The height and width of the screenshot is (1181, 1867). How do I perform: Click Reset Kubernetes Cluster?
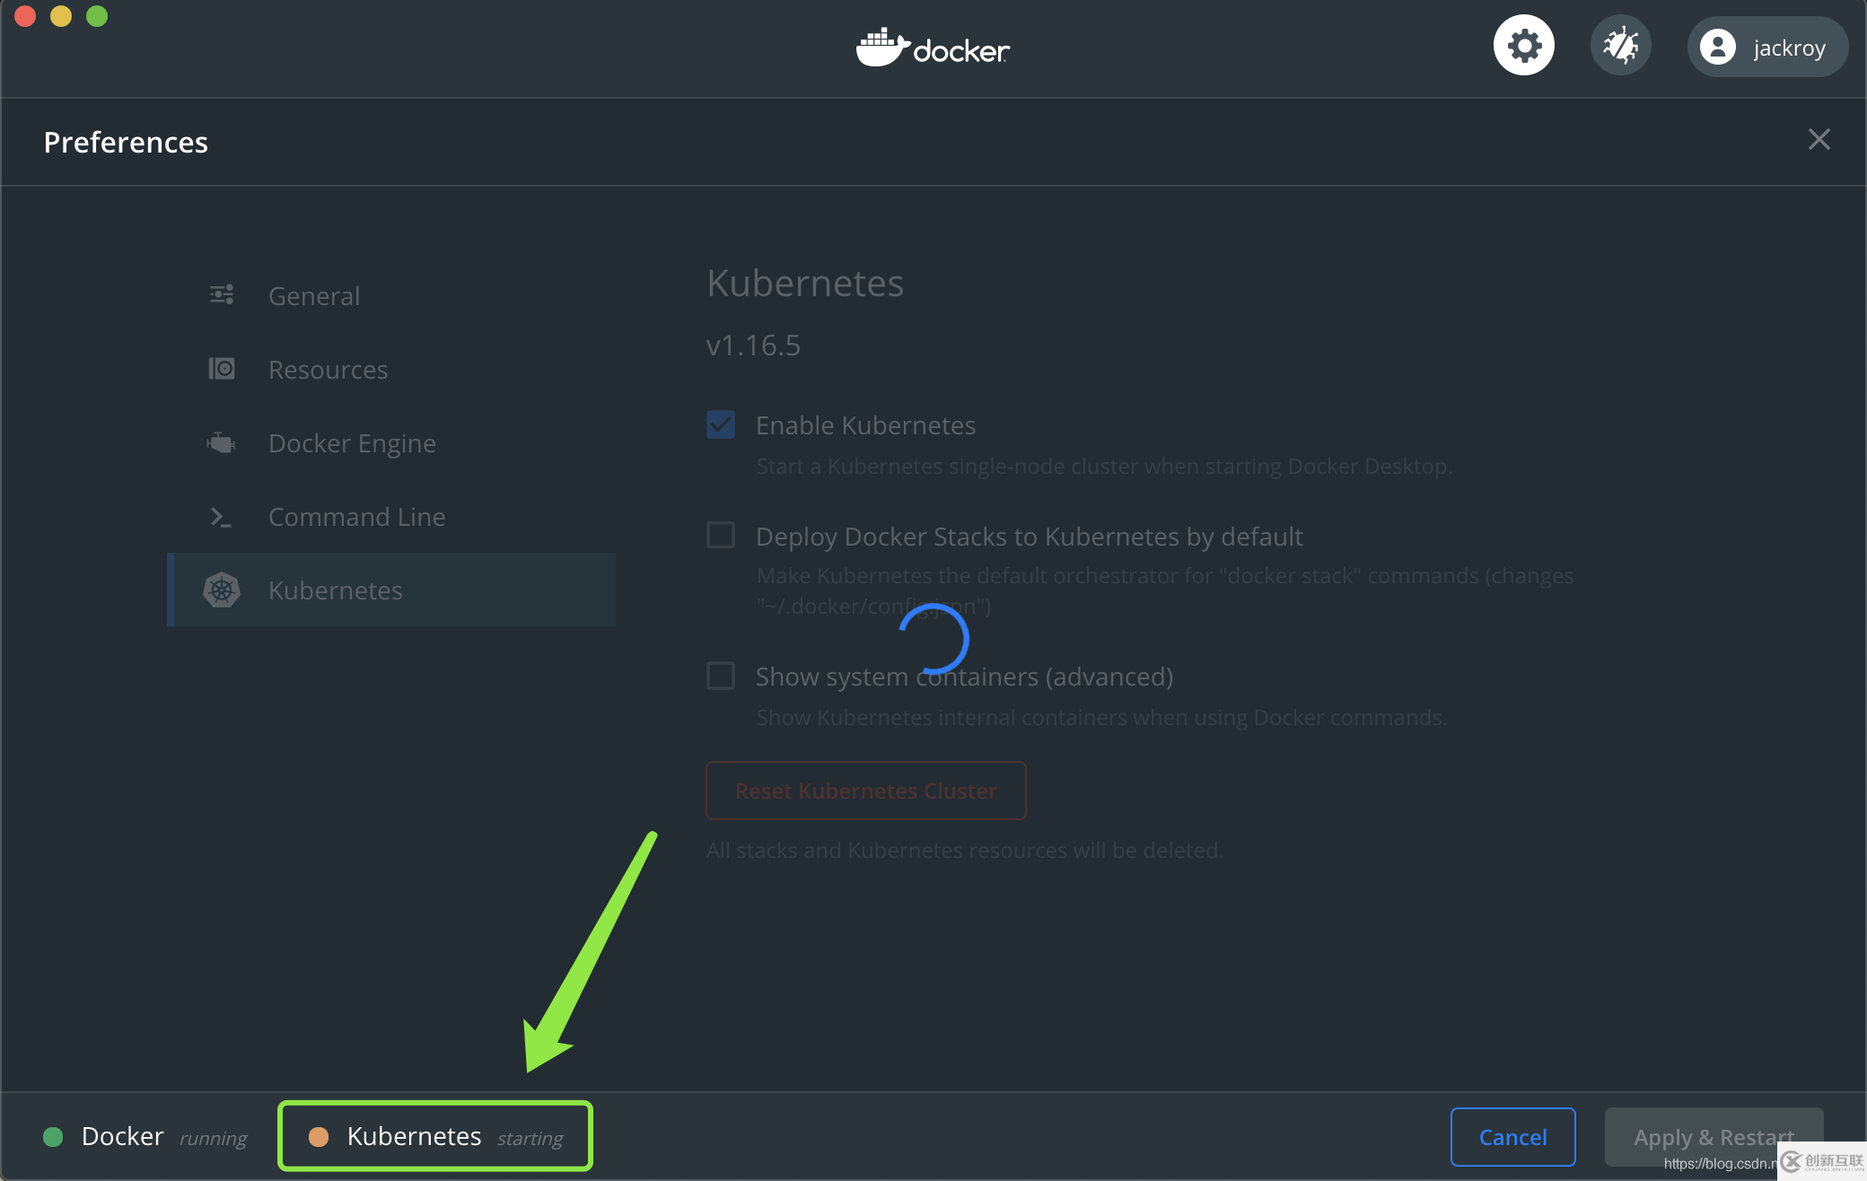(864, 791)
